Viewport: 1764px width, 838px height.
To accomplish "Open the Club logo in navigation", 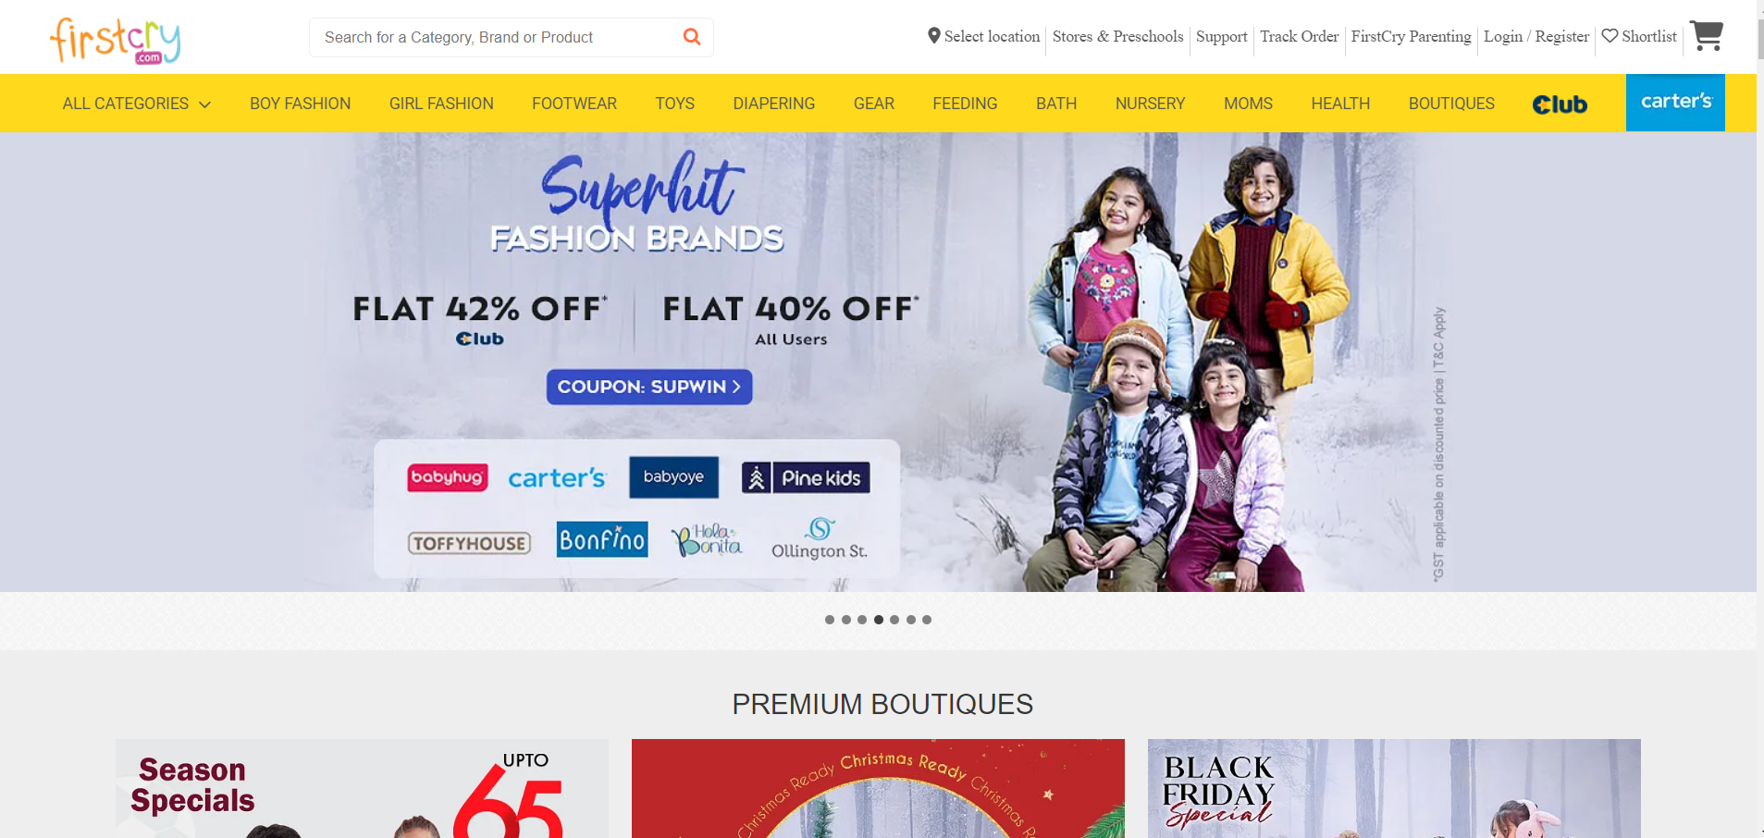I will [x=1560, y=105].
